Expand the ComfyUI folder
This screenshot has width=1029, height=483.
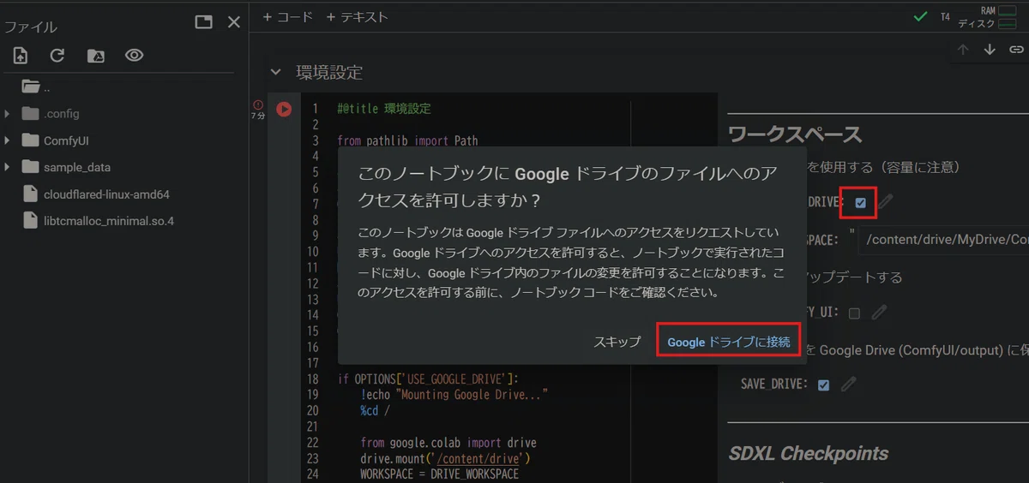click(7, 140)
